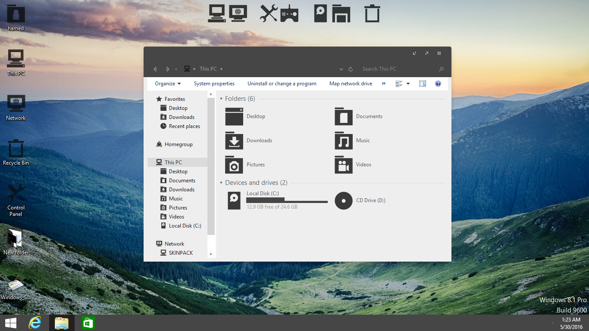Select Recent places under Favorites
The image size is (589, 331).
(x=184, y=126)
